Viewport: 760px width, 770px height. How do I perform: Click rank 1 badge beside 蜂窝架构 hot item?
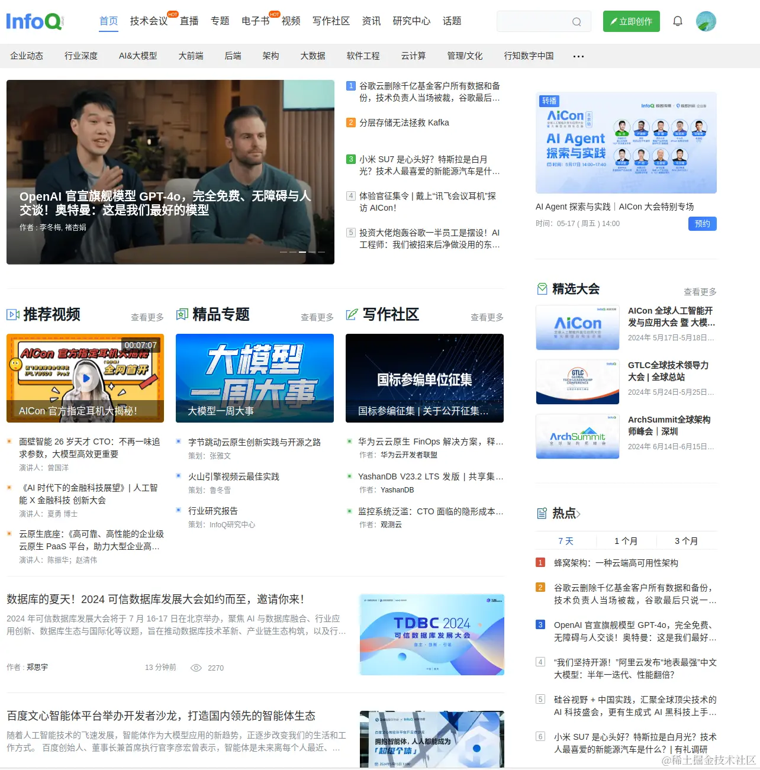(540, 562)
